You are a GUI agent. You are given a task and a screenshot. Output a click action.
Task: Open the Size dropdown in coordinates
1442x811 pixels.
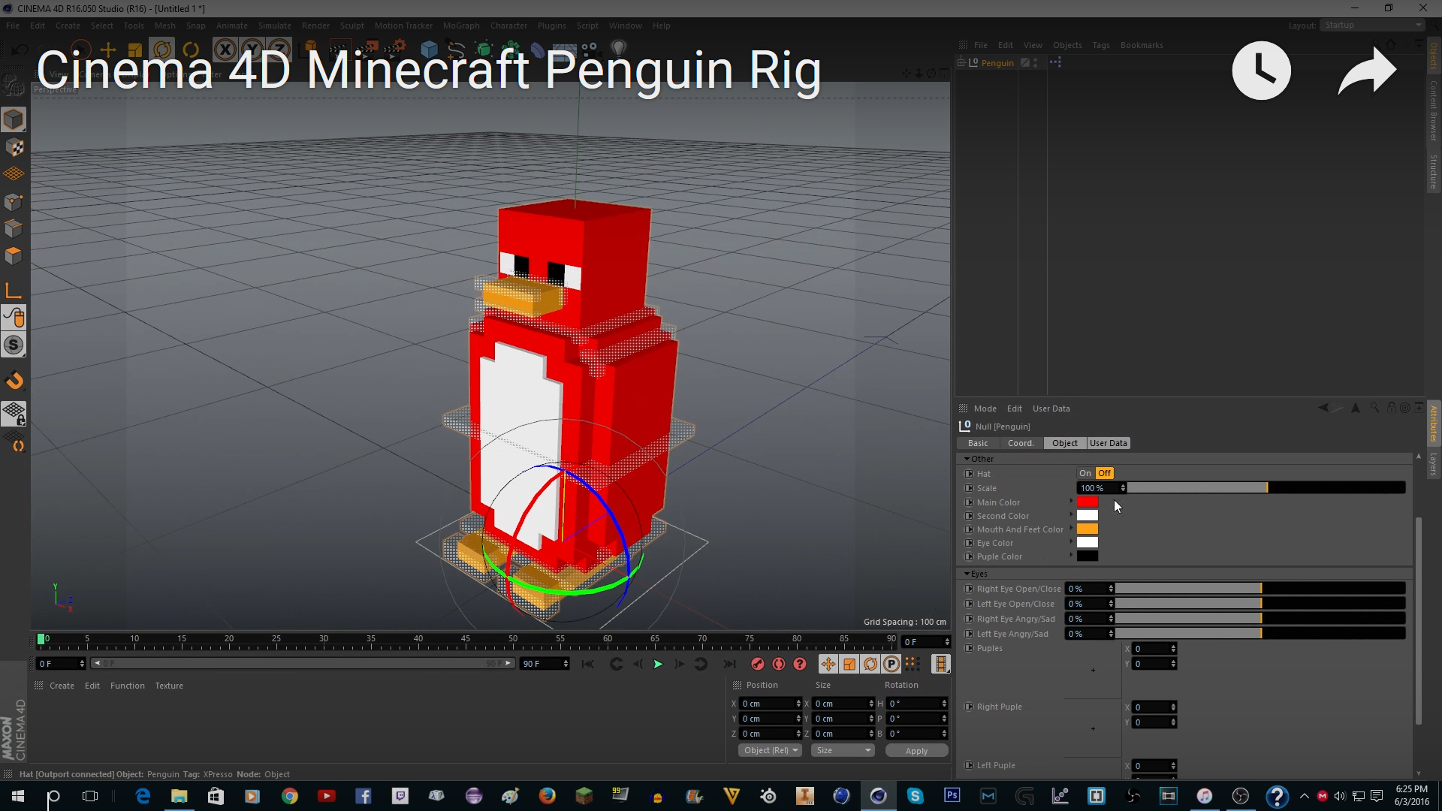(843, 750)
